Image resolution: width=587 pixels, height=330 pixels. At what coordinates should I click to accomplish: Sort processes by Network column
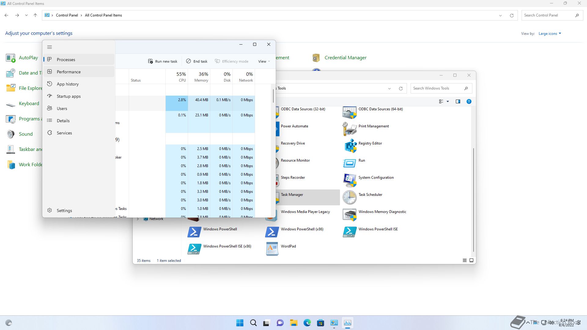[x=244, y=76]
